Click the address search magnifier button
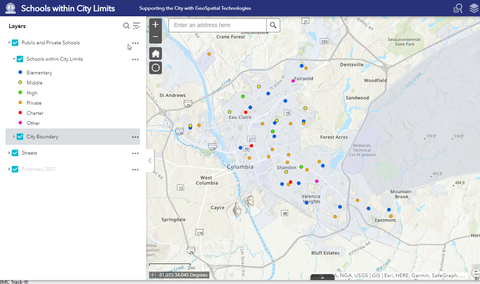 tap(273, 25)
